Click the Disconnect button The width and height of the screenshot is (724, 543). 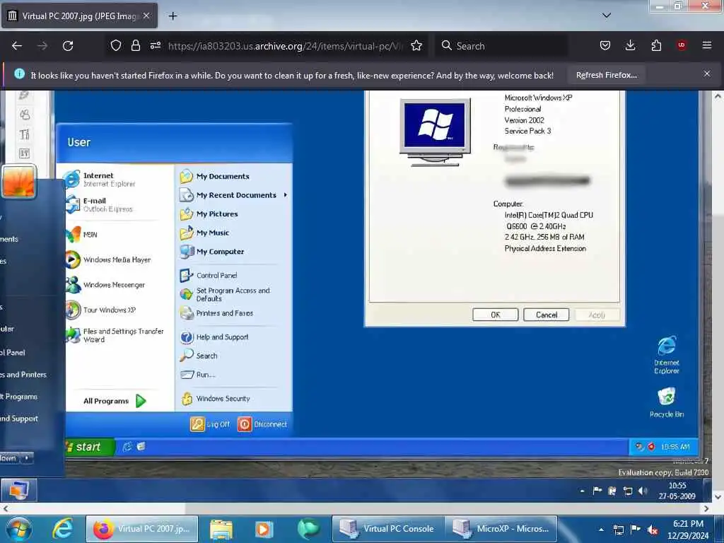point(262,424)
